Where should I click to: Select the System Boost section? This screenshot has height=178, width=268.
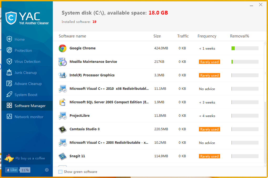pyautogui.click(x=26, y=95)
